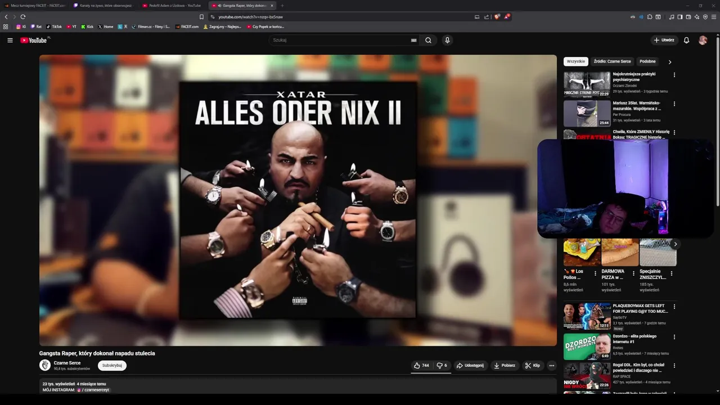Click the Klip button

(x=532, y=366)
